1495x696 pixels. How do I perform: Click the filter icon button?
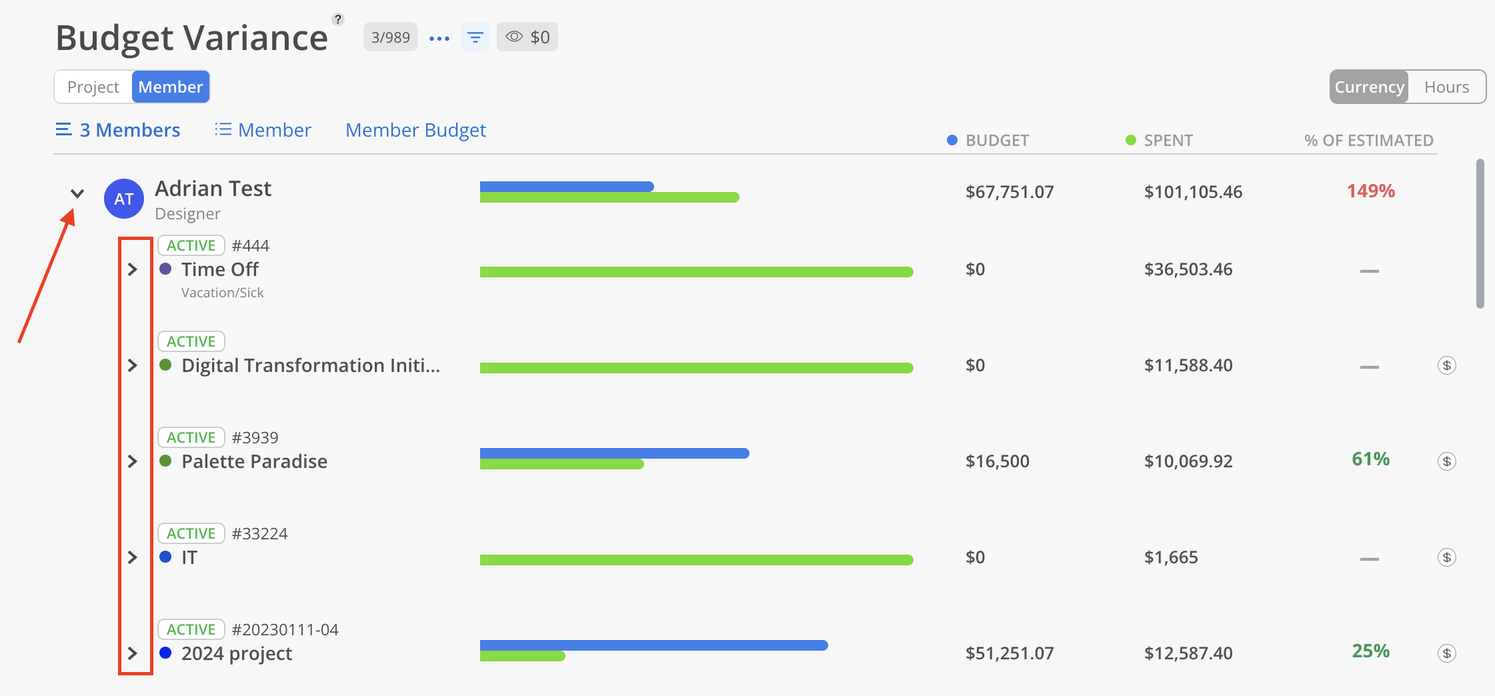475,37
